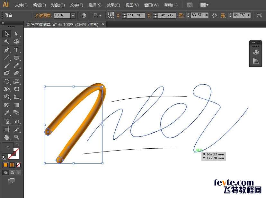Image resolution: width=266 pixels, height=198 pixels.
Task: Select the Lasso tool
Action: click(16, 42)
